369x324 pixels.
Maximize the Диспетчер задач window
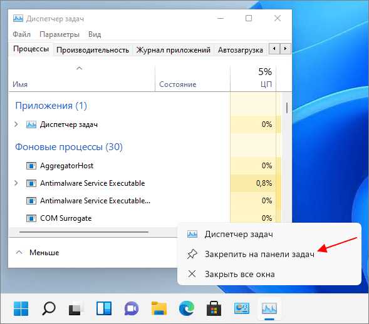pos(249,18)
